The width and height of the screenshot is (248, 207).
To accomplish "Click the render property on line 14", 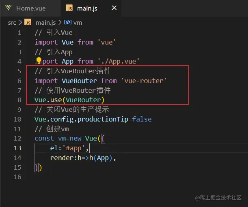I will [x=62, y=158].
